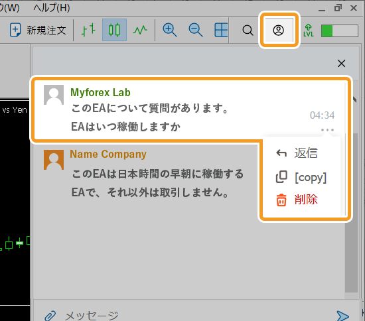Click message text このEAについて質問があります。
The image size is (365, 321).
[x=149, y=108]
